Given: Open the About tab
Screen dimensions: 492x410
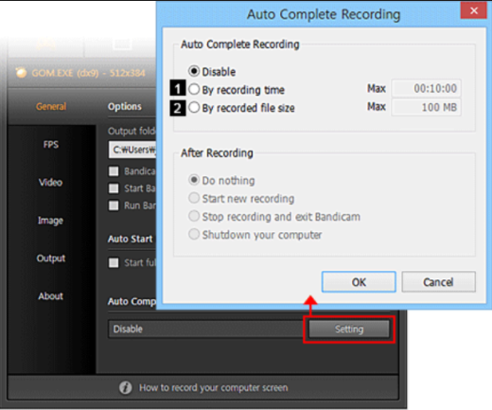Looking at the screenshot, I should [50, 296].
